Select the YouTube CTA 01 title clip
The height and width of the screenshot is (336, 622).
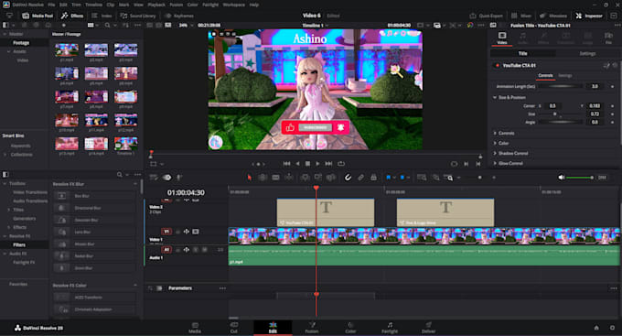pos(326,212)
